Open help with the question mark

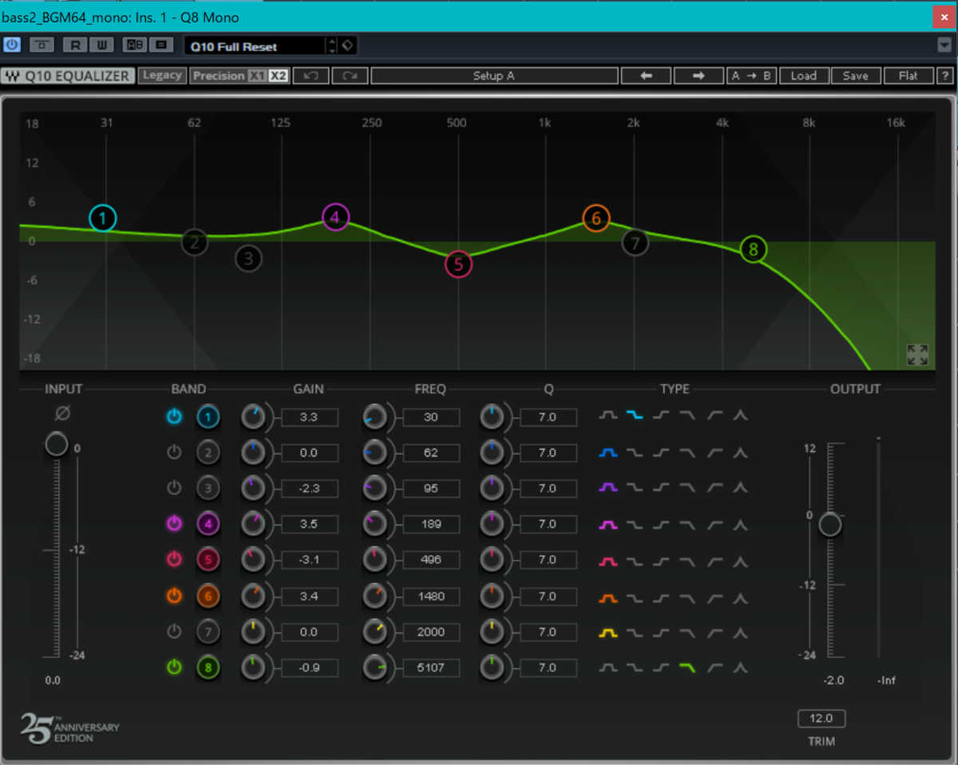tap(945, 76)
